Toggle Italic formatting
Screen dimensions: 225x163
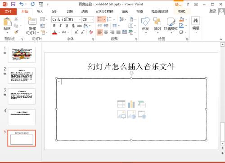[x=61, y=26]
